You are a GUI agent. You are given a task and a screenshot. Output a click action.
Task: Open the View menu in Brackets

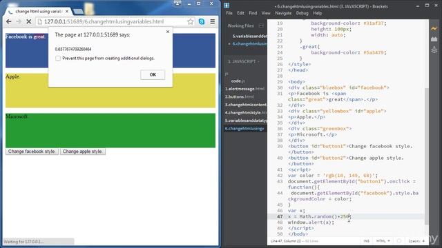click(266, 13)
